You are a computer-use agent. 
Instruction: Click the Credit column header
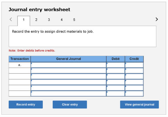coord(134,59)
